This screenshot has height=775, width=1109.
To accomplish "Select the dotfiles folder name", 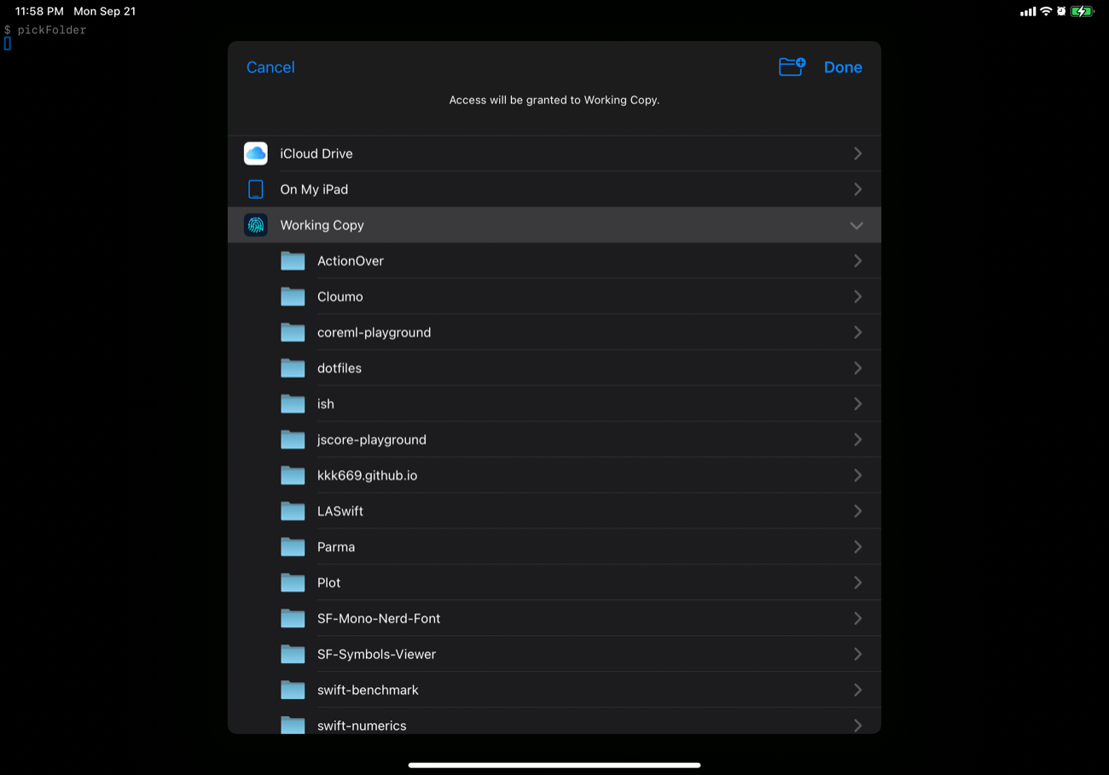I will tap(340, 369).
